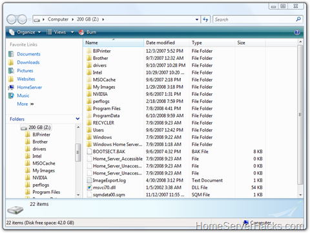Open Pictures favorite link
Screen dimensions: 310x233
pos(25,71)
